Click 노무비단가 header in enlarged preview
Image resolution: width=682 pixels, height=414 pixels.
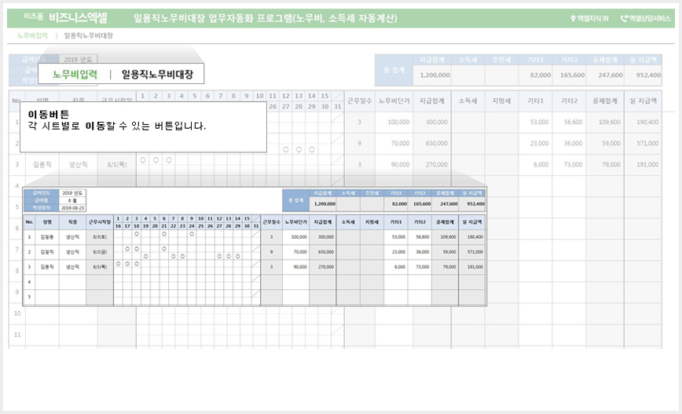(x=295, y=222)
